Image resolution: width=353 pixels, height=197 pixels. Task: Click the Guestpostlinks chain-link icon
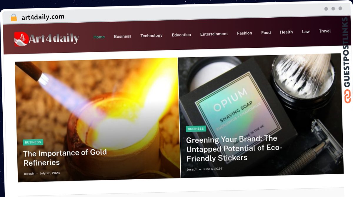tap(347, 97)
